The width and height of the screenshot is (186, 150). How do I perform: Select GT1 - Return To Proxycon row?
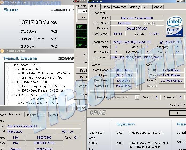tap(46, 73)
